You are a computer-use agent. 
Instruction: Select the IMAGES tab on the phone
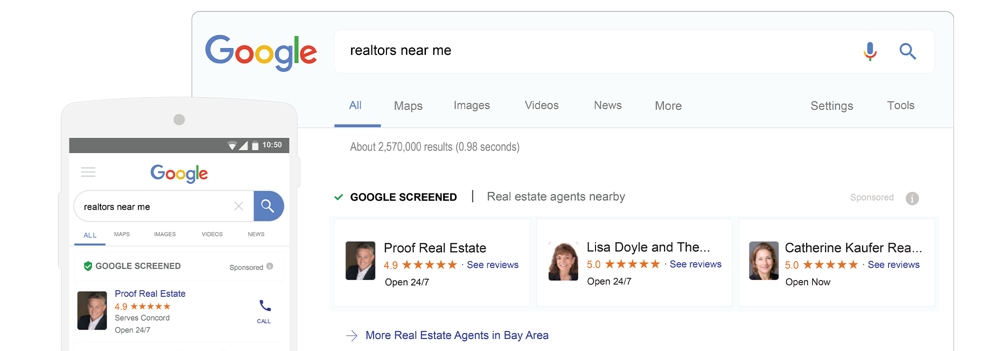[x=164, y=234]
